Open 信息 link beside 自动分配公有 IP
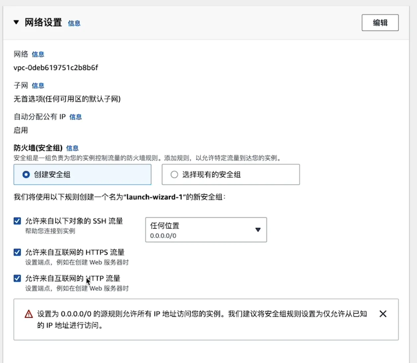 tap(75, 117)
